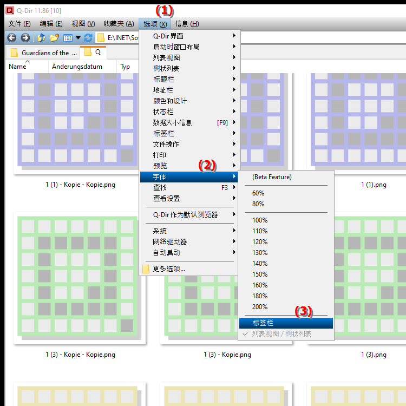Click the folder icon in address bar
The image size is (406, 406).
(x=101, y=38)
